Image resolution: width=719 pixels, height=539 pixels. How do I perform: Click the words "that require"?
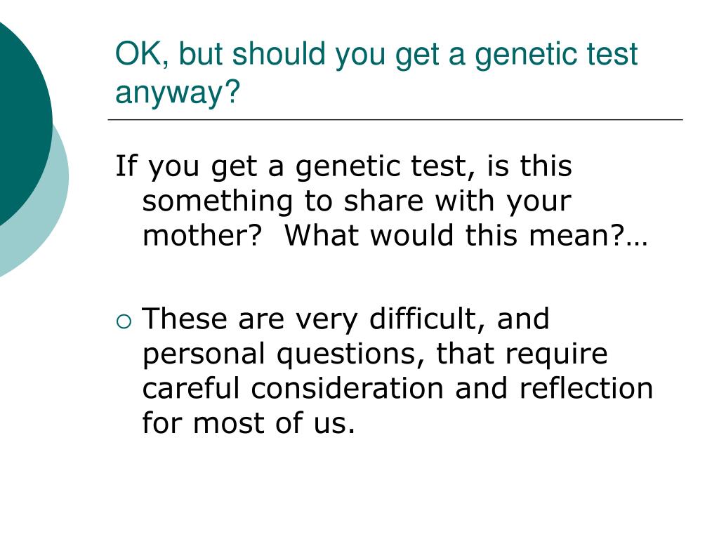pyautogui.click(x=522, y=354)
